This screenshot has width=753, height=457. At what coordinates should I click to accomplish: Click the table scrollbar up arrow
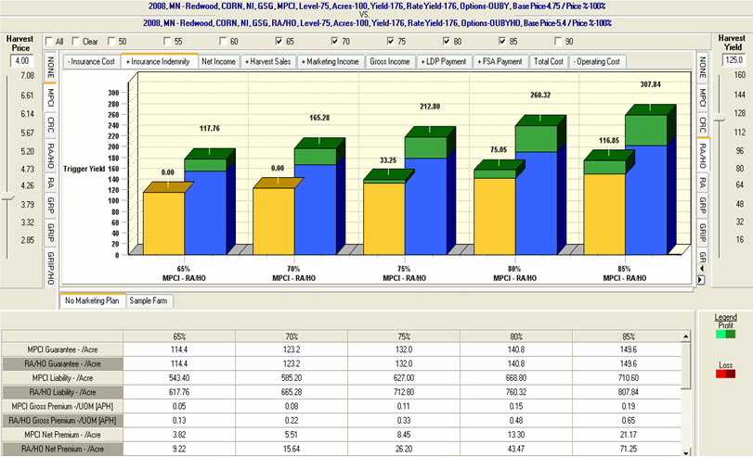click(x=686, y=336)
